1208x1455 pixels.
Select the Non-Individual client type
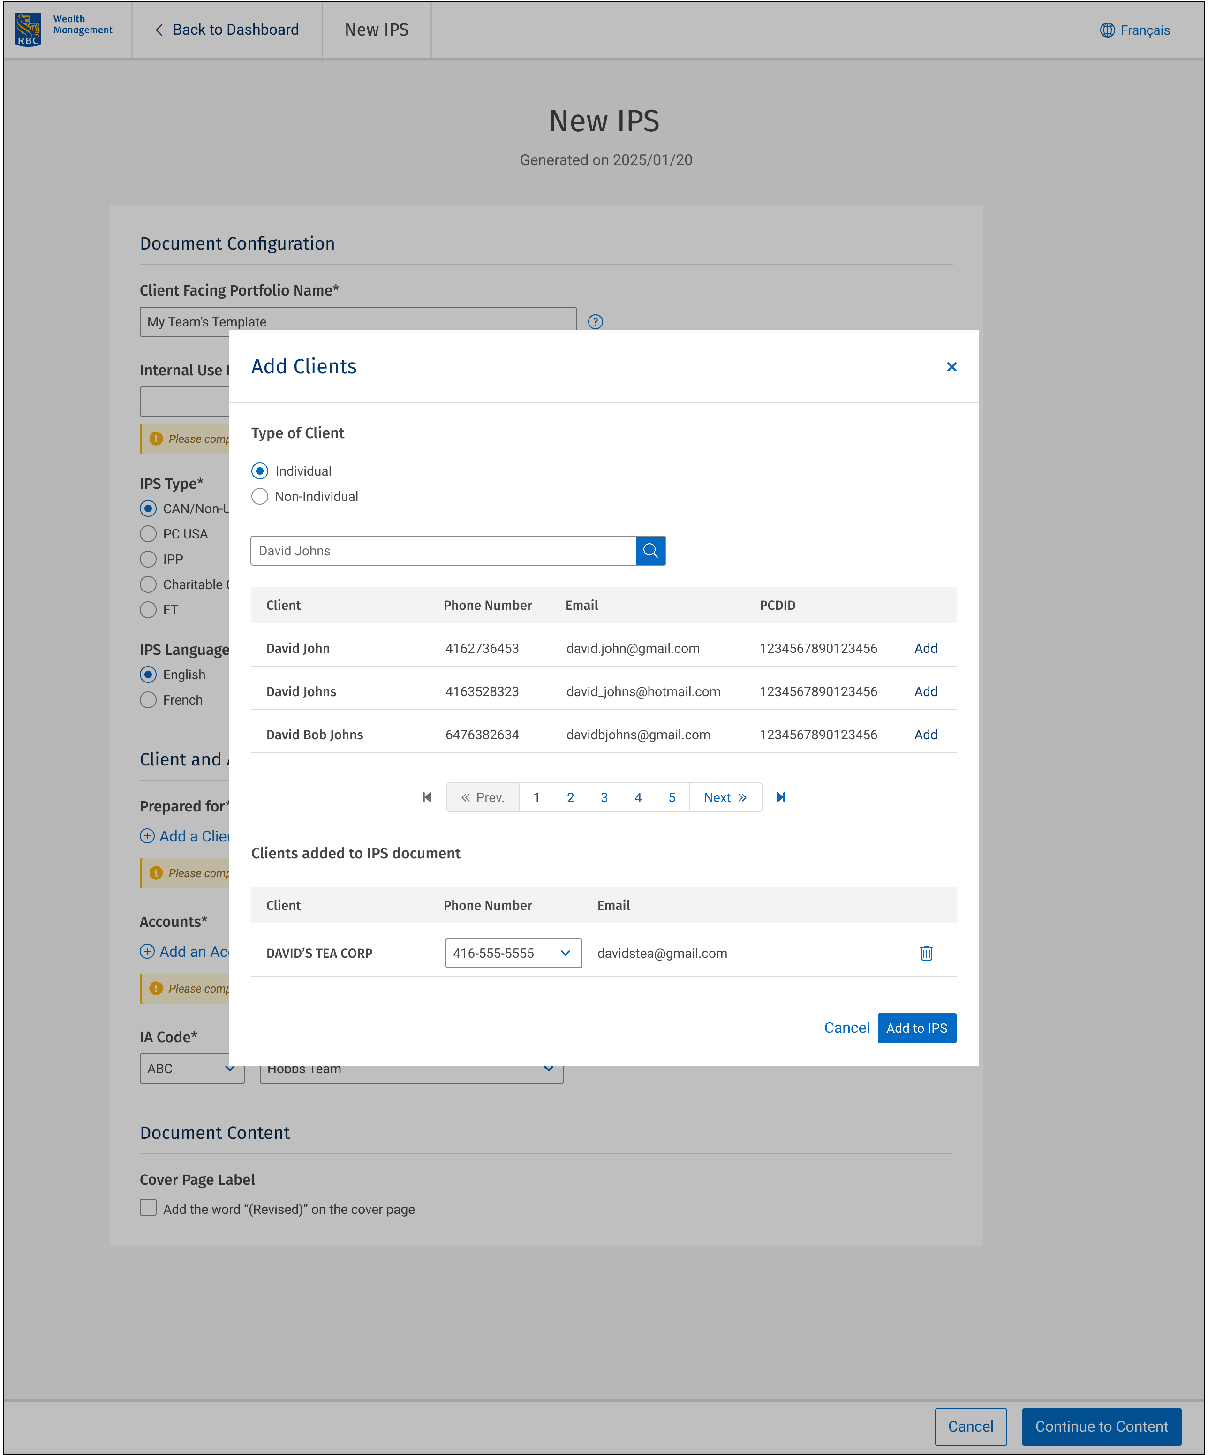click(260, 497)
